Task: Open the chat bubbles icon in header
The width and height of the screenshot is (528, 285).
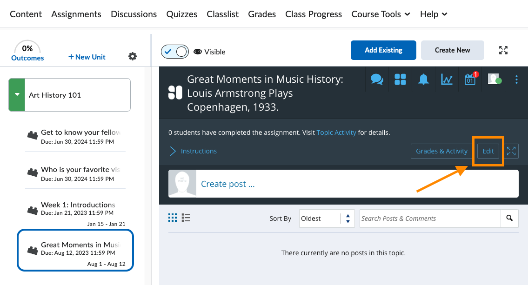Action: pos(377,80)
